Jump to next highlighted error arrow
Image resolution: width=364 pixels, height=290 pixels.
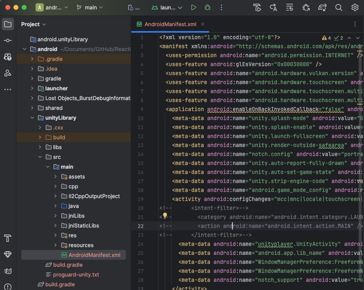pyautogui.click(x=358, y=38)
